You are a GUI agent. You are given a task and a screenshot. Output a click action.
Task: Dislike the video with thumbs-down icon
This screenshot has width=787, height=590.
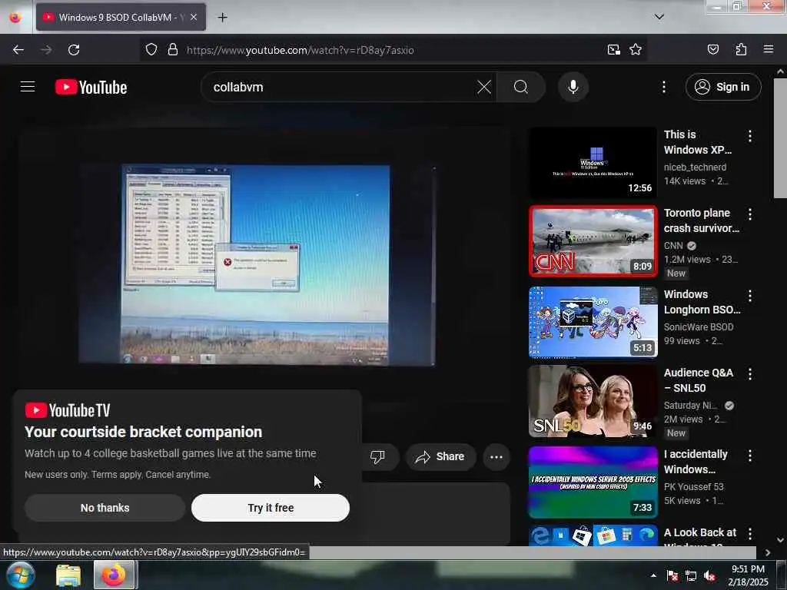click(x=377, y=456)
